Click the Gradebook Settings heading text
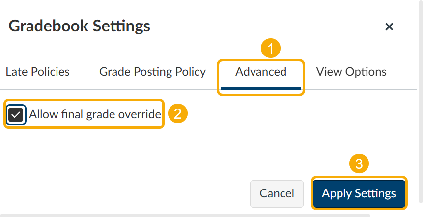The image size is (424, 217). tap(79, 26)
